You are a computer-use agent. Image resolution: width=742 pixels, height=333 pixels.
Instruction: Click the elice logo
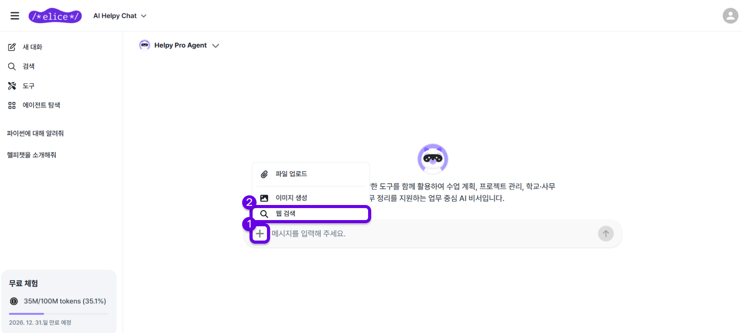pos(55,16)
